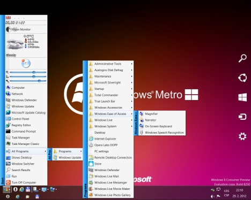The height and width of the screenshot is (200, 251).
Task: Expand the True Launch Bar folder
Action: (110, 101)
